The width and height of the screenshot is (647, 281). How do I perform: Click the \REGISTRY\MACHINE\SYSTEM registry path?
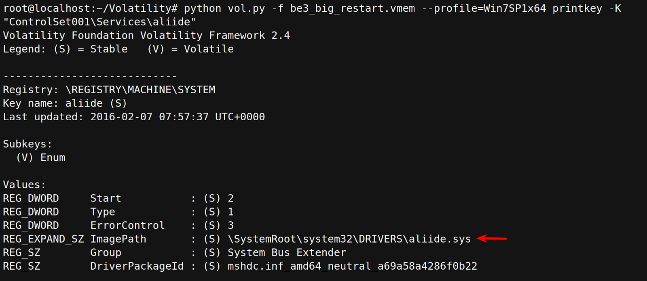pos(140,90)
